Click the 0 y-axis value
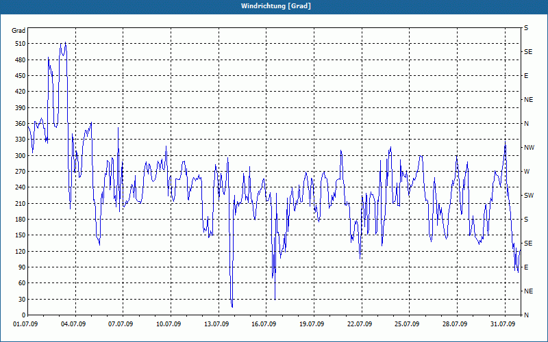 click(23, 315)
